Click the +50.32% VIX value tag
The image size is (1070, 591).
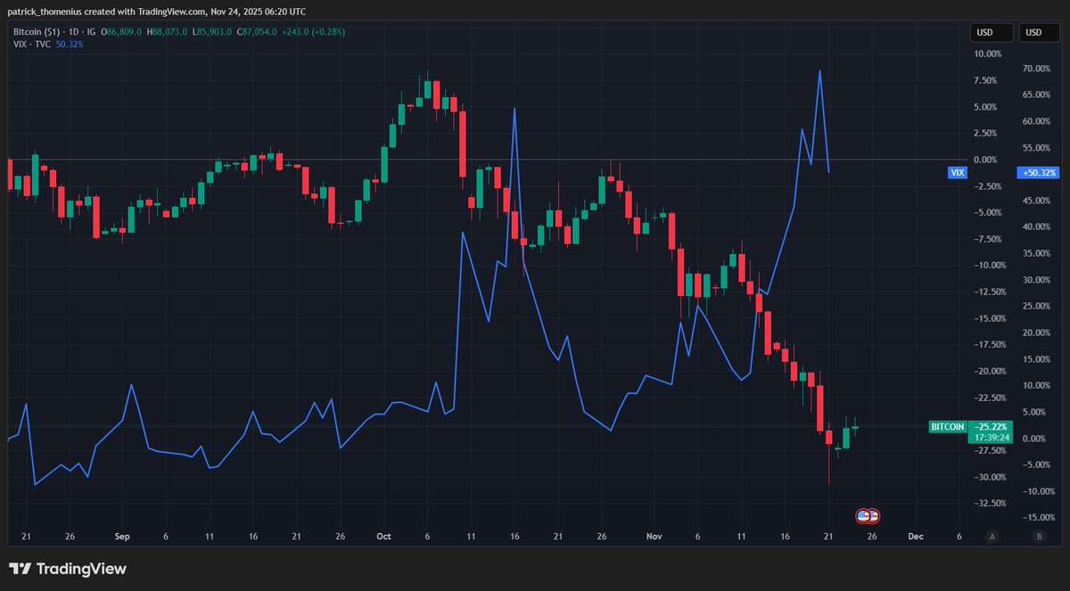point(1040,172)
